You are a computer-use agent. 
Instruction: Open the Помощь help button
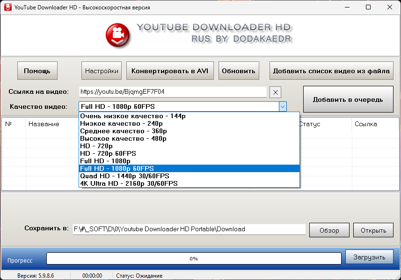click(37, 71)
